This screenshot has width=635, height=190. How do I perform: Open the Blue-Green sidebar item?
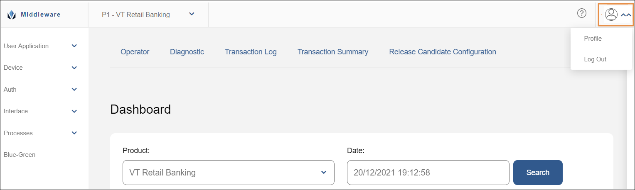(20, 155)
